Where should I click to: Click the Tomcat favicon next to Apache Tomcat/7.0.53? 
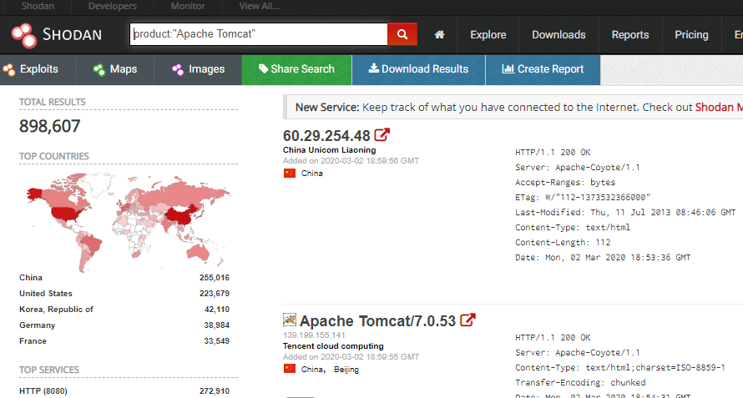coord(290,320)
